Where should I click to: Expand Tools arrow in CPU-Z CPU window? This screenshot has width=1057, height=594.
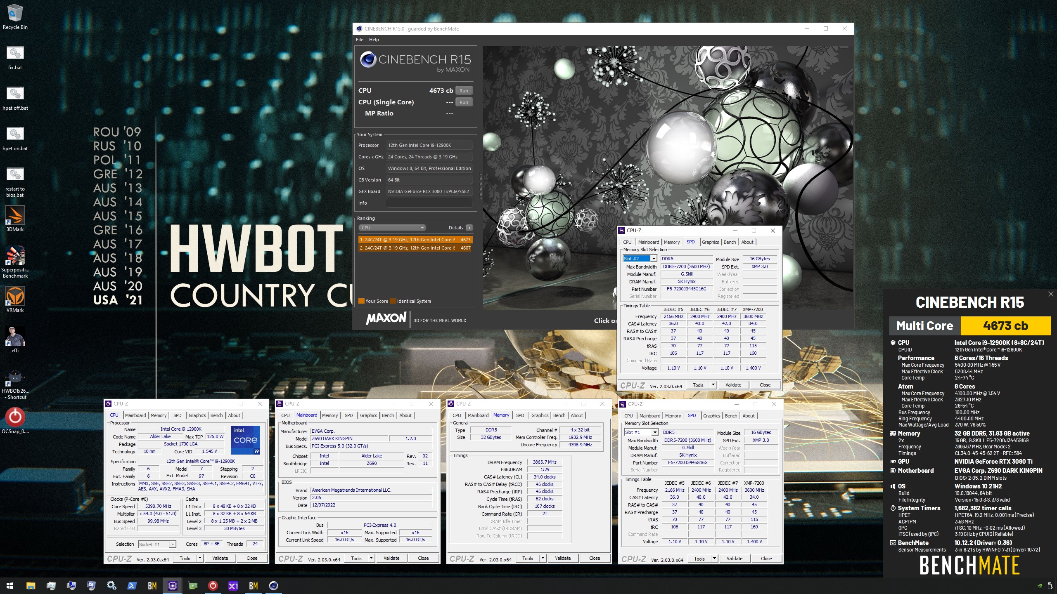(x=200, y=558)
